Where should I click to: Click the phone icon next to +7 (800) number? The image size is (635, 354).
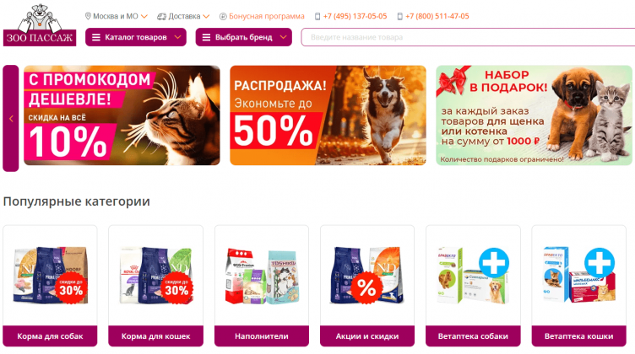click(399, 16)
